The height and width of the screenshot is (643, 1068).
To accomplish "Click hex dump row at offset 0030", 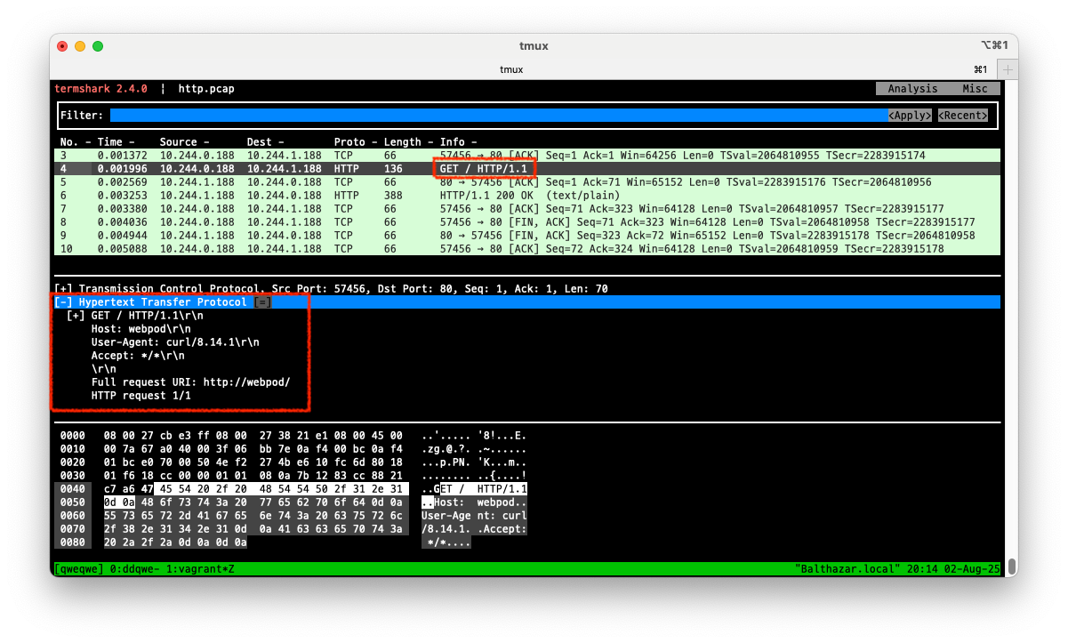I will tap(293, 476).
